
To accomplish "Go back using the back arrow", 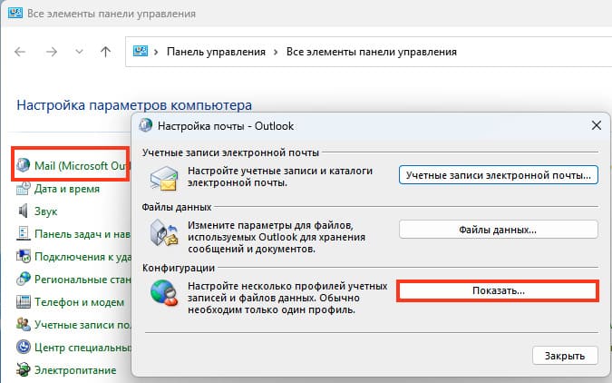I will pyautogui.click(x=21, y=52).
